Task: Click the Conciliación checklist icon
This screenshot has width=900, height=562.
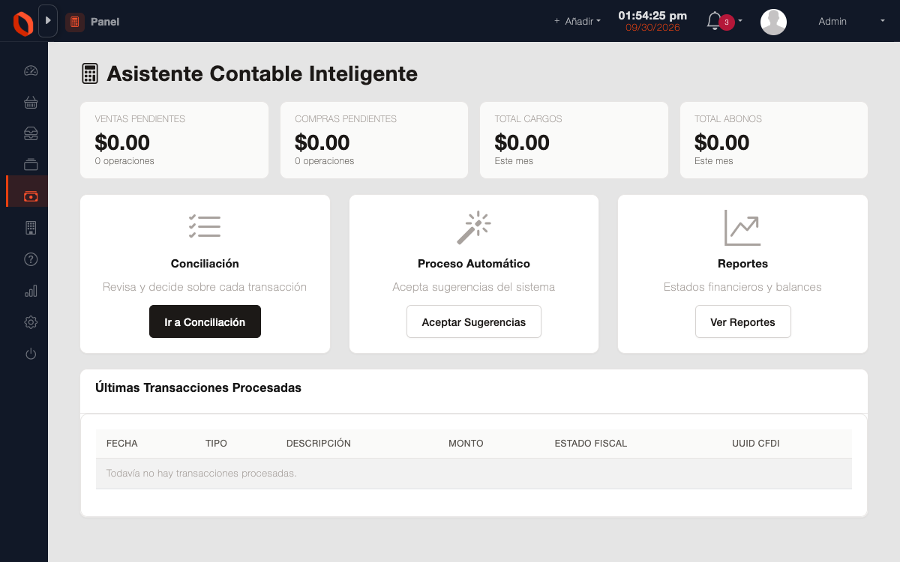Action: click(x=205, y=226)
